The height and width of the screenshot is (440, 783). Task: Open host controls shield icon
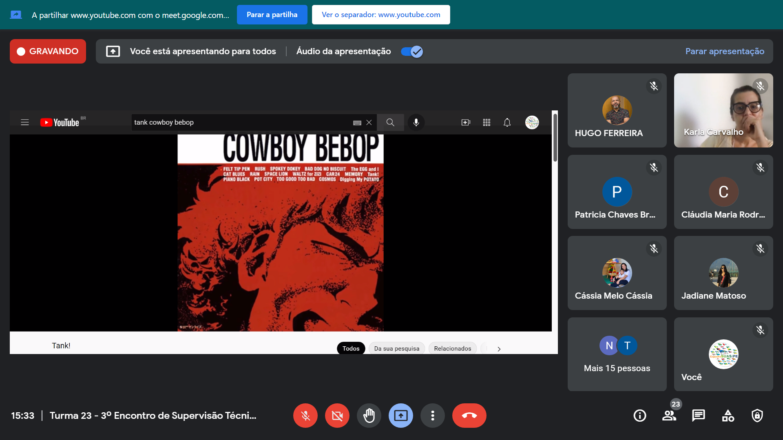757,416
